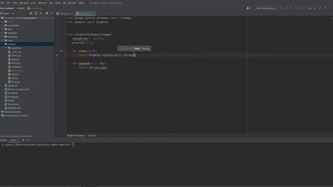This screenshot has width=333, height=187.
Task: Select docker-compose.yml in tree
Action: click(17, 89)
